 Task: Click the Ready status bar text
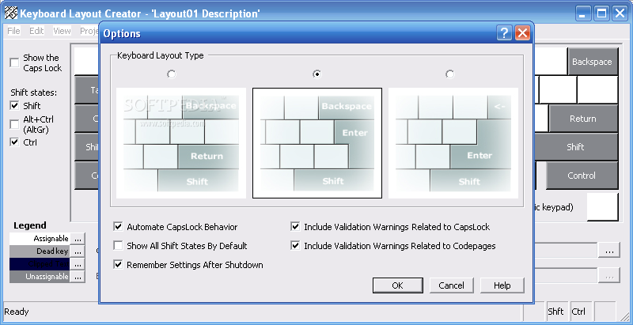17,312
